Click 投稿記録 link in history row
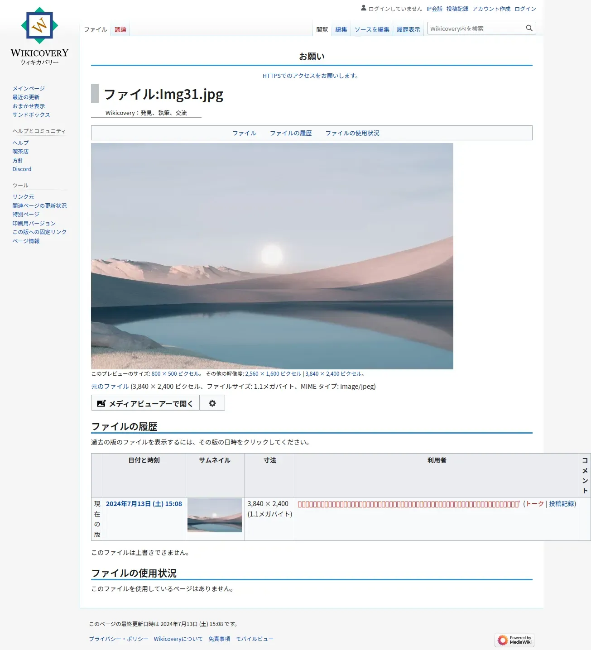 pyautogui.click(x=562, y=504)
